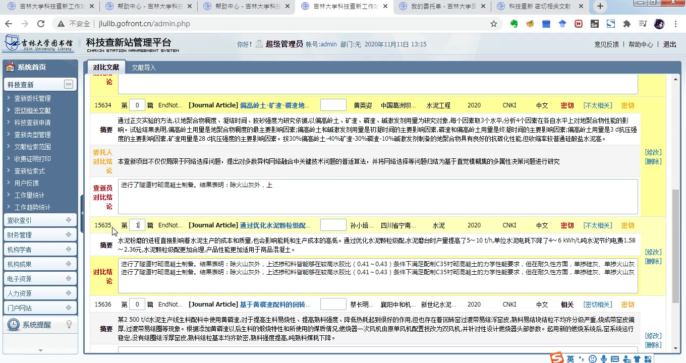The image size is (686, 363).
Task: Open the Evernote elephant extension
Action: tap(514, 24)
